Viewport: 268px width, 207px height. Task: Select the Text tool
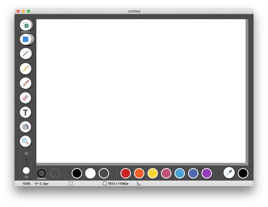[x=25, y=113]
